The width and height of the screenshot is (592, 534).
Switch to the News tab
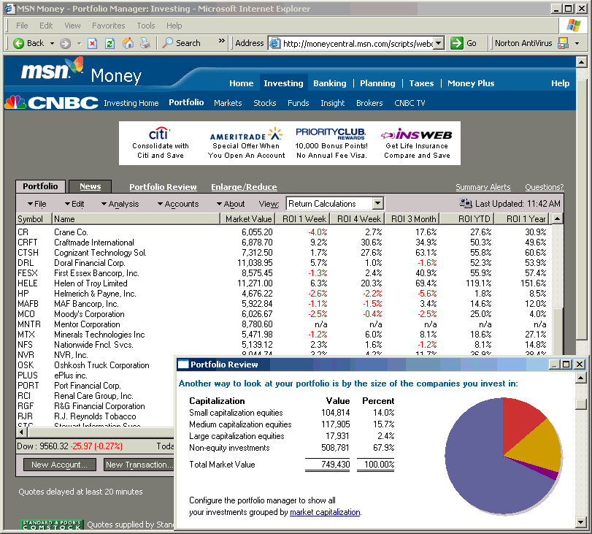(x=89, y=186)
